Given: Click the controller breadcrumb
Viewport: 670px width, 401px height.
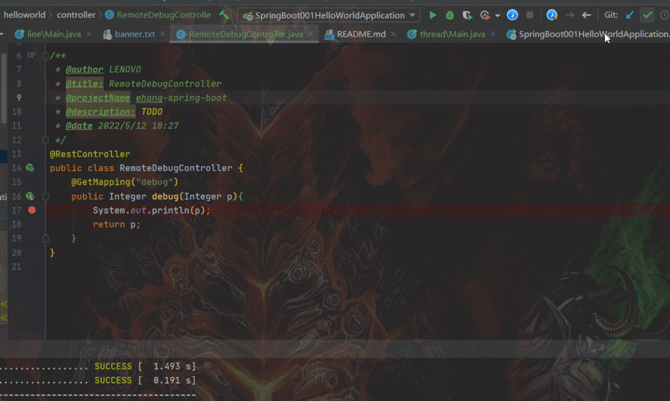Looking at the screenshot, I should [x=76, y=15].
